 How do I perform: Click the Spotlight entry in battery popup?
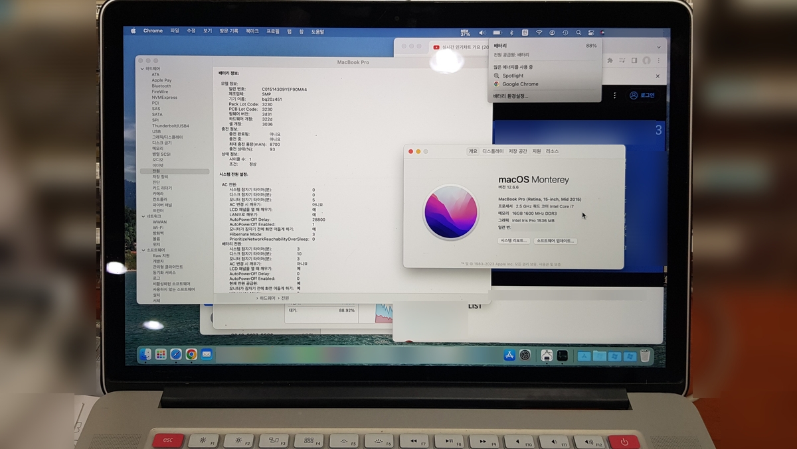pos(513,76)
